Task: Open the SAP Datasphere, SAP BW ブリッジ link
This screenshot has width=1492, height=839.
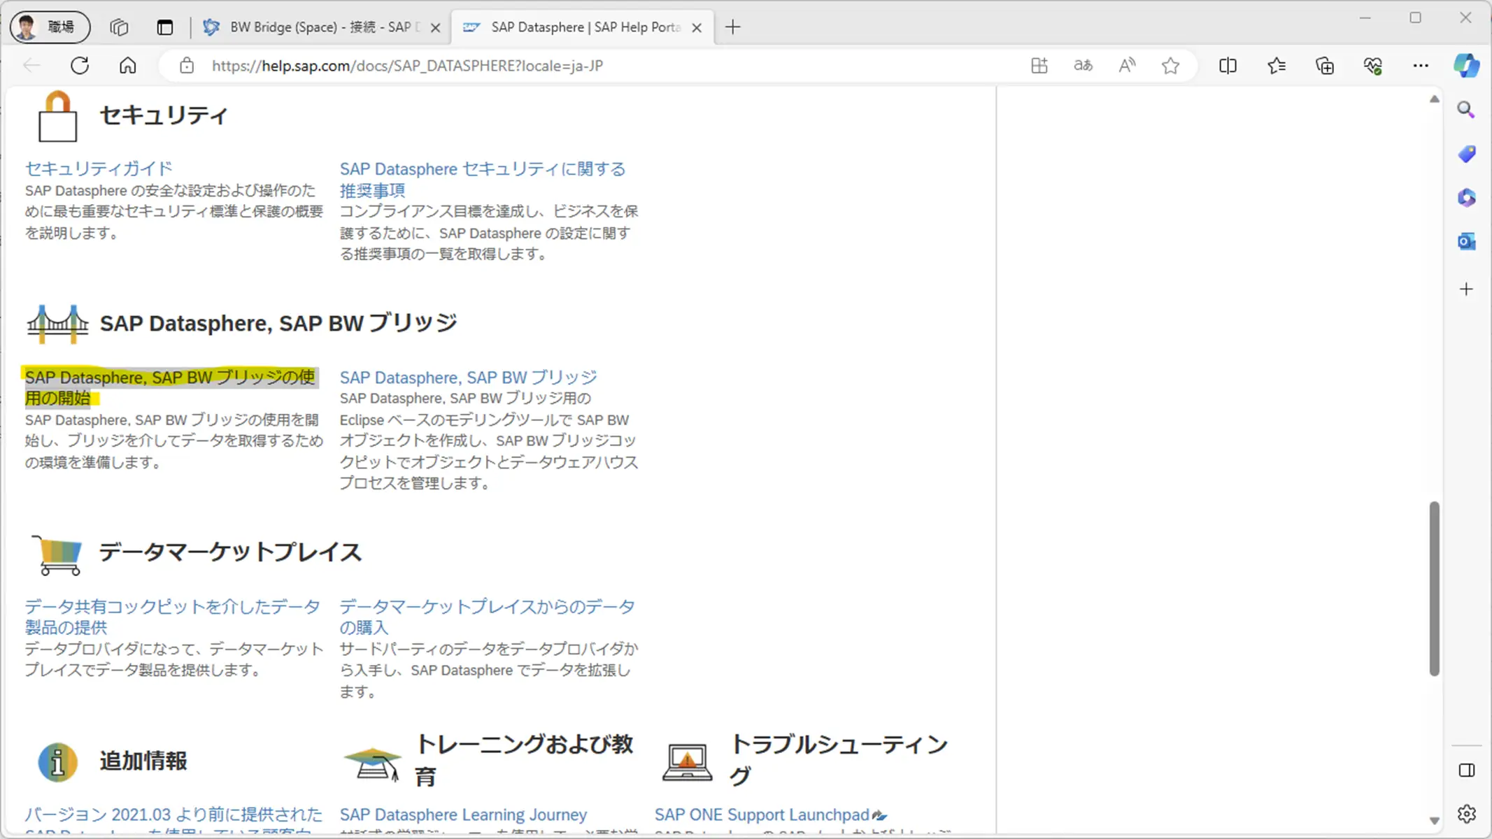Action: [x=469, y=378]
